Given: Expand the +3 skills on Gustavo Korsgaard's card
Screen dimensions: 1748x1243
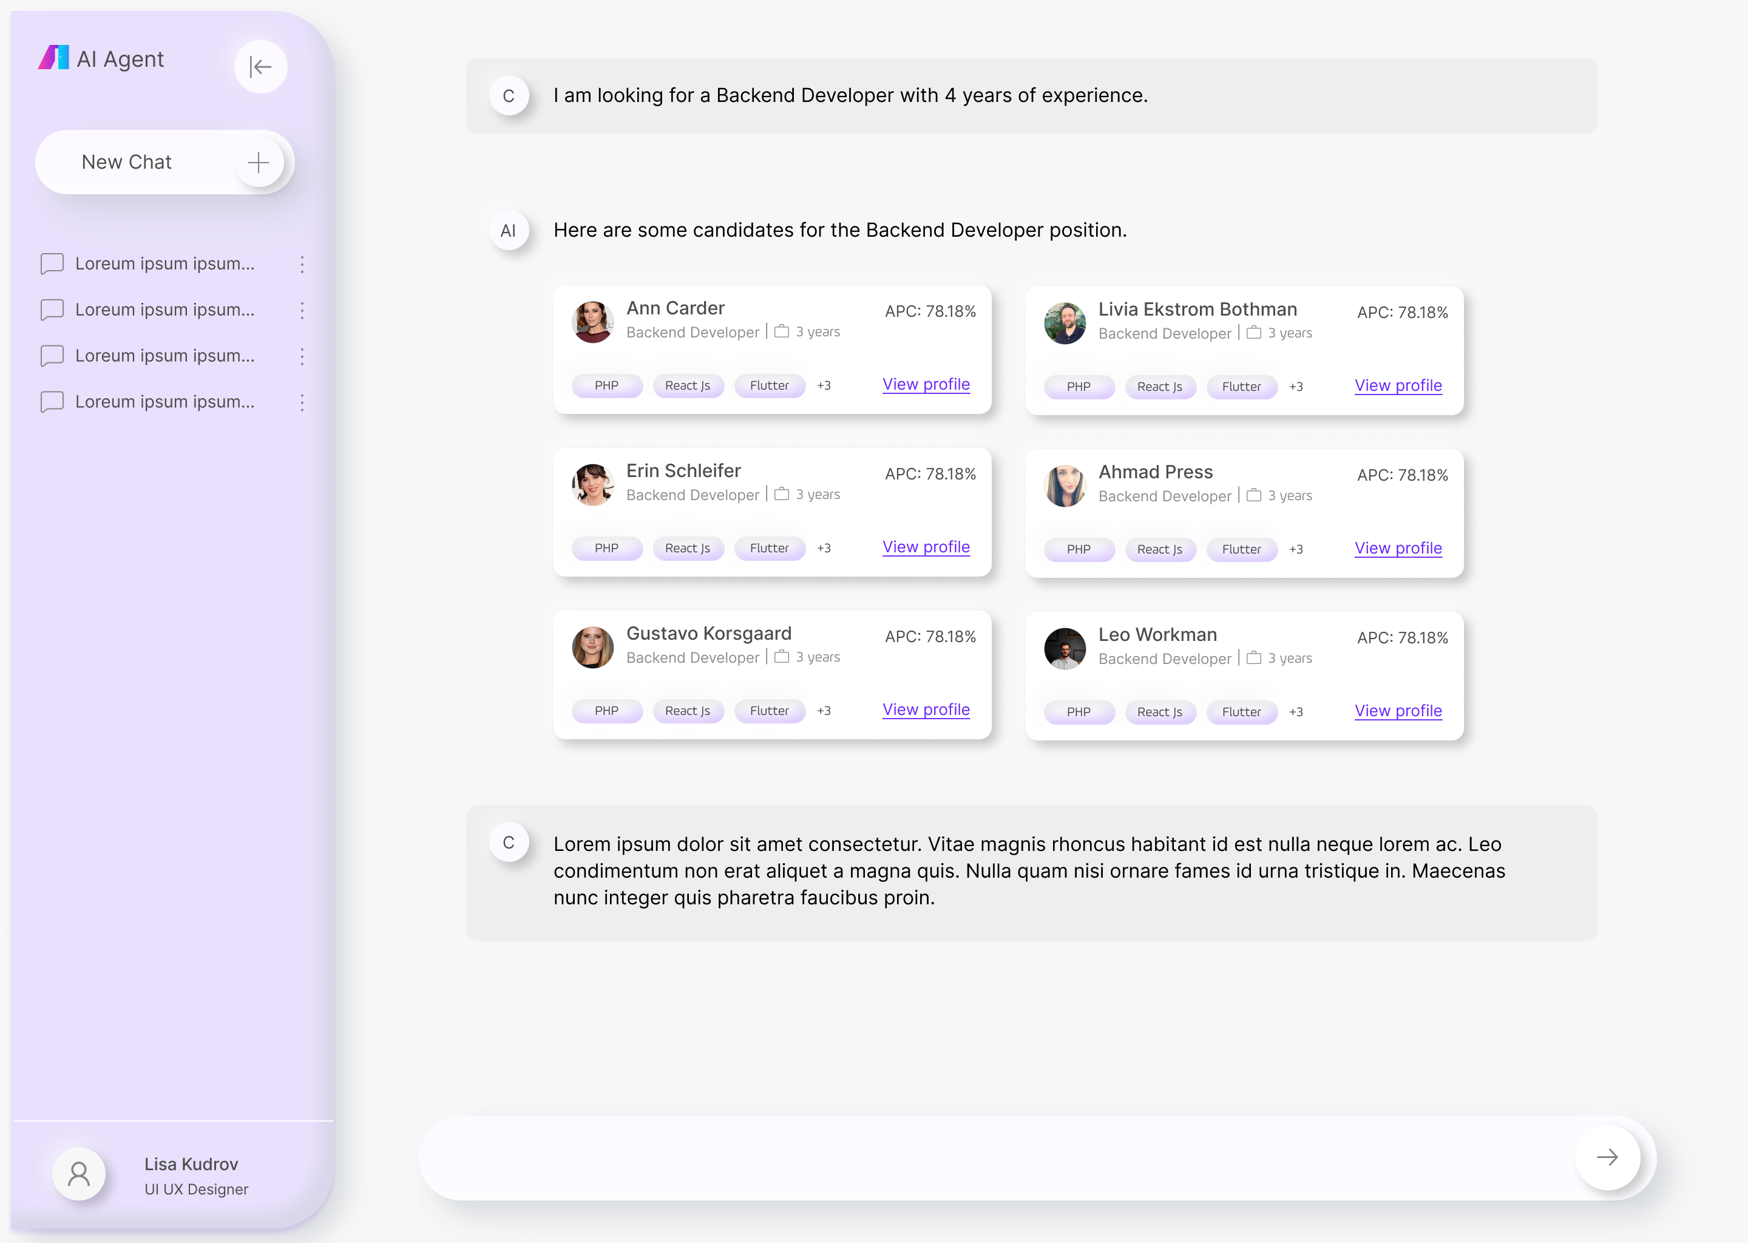Looking at the screenshot, I should (824, 710).
